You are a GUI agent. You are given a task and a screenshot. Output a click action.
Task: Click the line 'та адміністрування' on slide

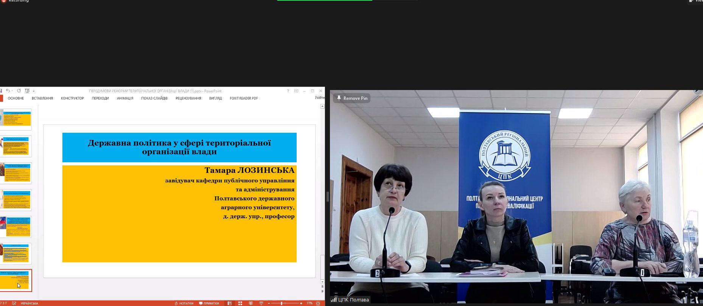(265, 190)
